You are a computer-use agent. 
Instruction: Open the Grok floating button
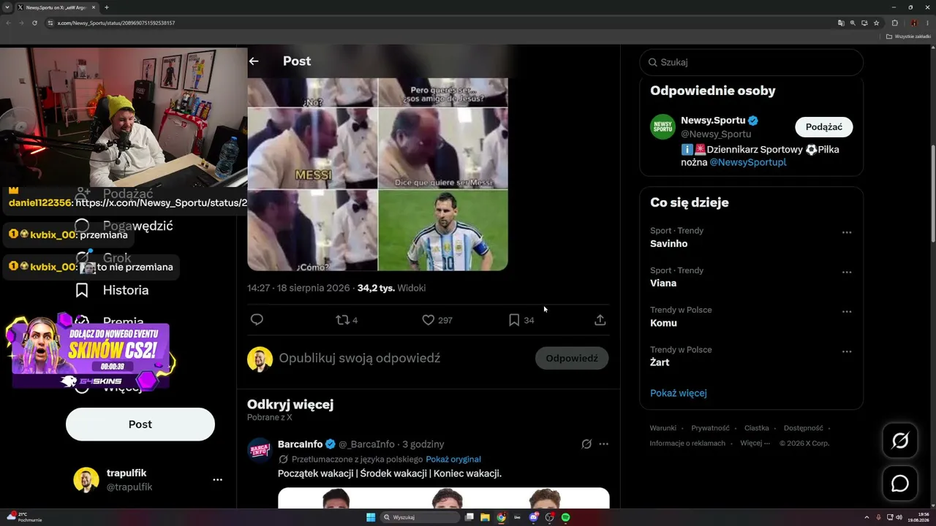(x=899, y=441)
